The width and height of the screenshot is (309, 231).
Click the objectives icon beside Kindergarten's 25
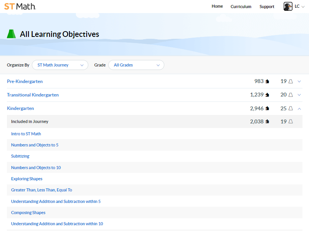(x=291, y=108)
